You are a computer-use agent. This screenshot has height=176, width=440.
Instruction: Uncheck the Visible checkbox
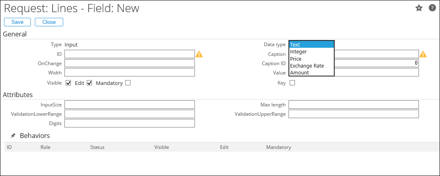(68, 83)
